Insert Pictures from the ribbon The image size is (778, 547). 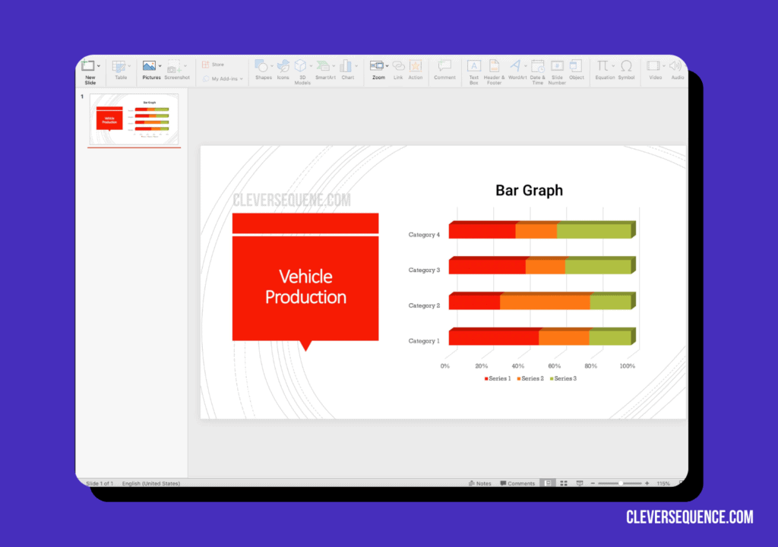point(151,70)
